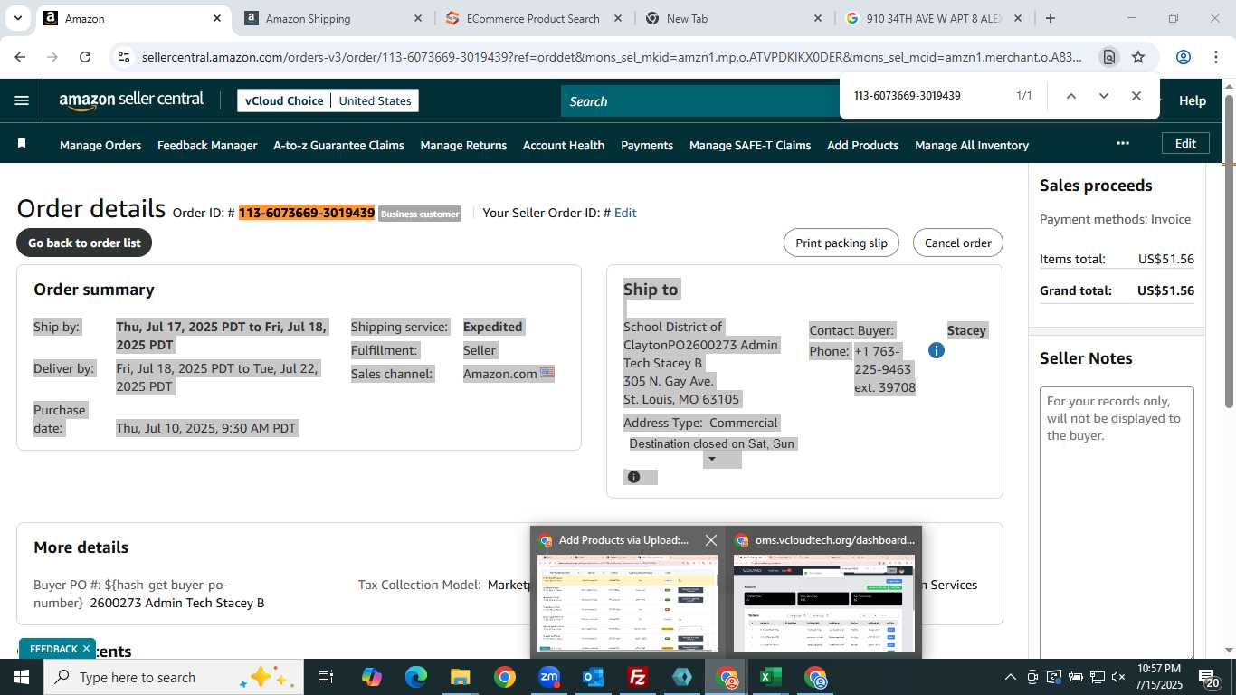This screenshot has height=695, width=1236.
Task: Close the Feedback widget with its X
Action: tap(86, 649)
